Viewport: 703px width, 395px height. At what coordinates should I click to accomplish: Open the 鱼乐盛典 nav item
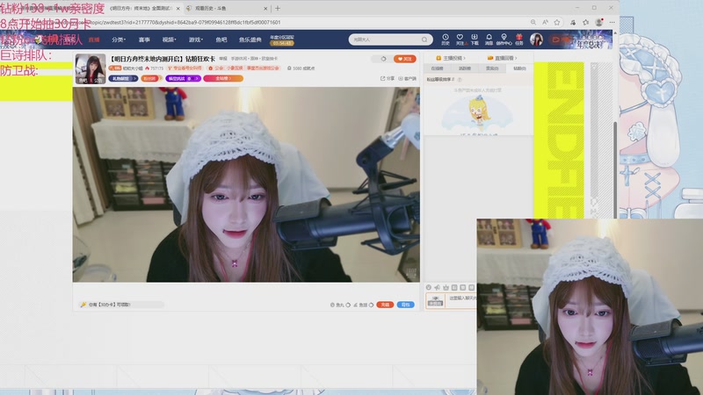click(x=250, y=39)
